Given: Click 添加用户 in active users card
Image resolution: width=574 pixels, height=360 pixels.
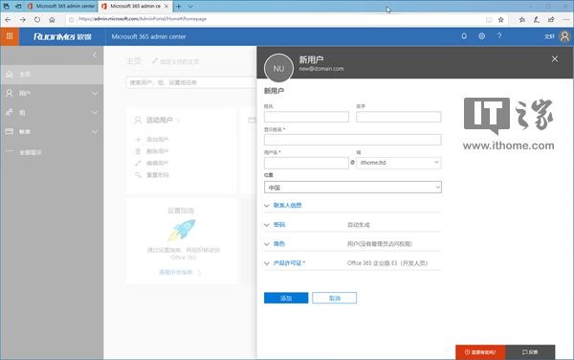Looking at the screenshot, I should coord(158,140).
